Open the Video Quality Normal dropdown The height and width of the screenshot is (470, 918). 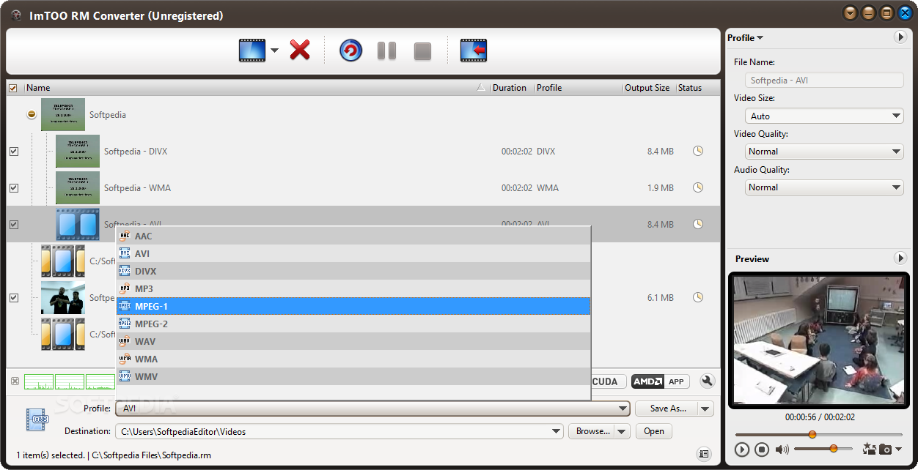point(824,151)
